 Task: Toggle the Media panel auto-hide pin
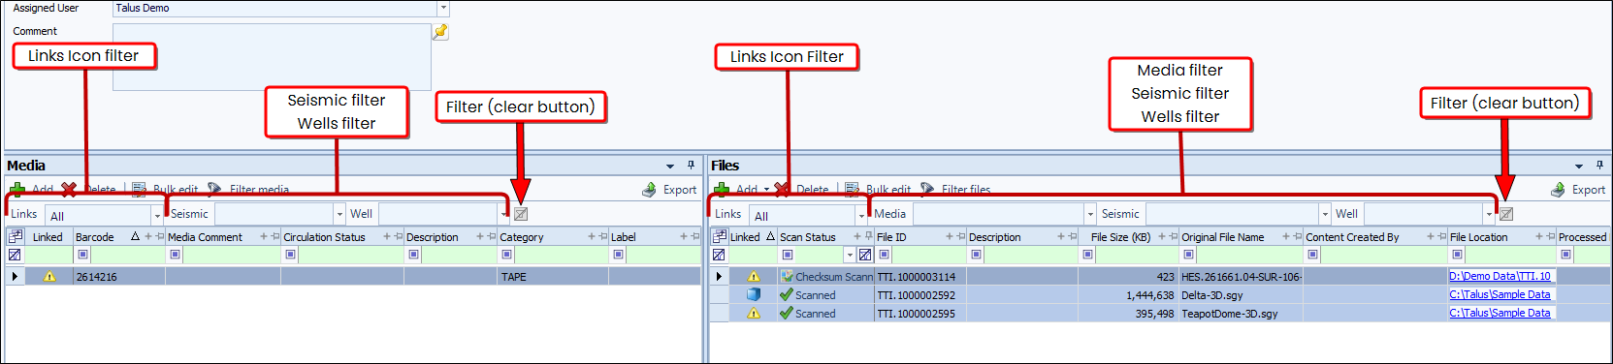click(691, 166)
